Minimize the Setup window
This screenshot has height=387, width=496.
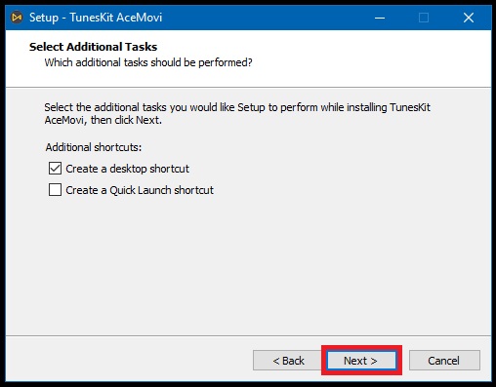[x=380, y=18]
